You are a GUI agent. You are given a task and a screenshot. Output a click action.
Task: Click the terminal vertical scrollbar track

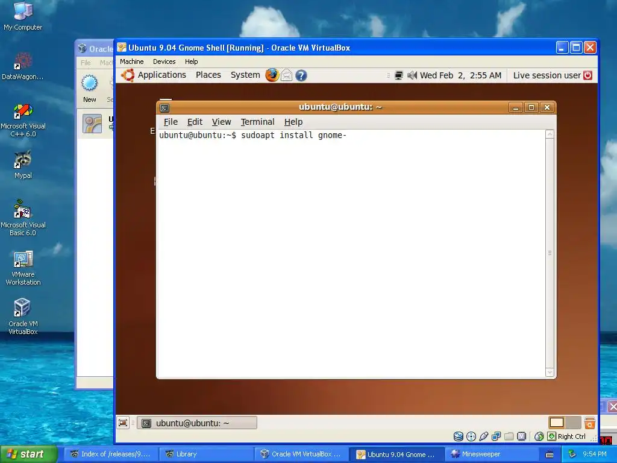550,253
